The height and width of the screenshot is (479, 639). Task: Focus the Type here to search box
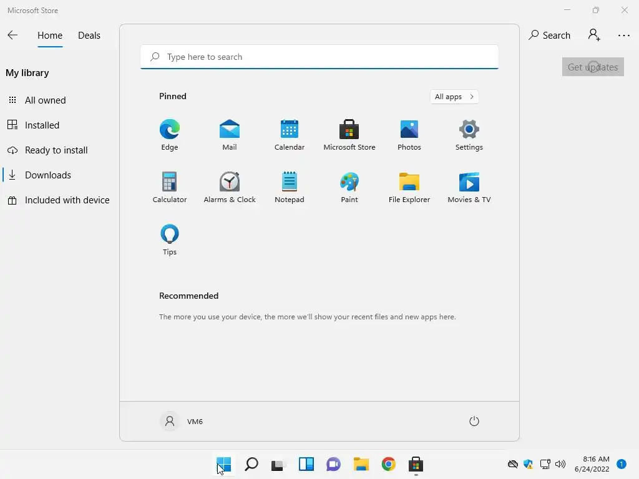pos(319,57)
